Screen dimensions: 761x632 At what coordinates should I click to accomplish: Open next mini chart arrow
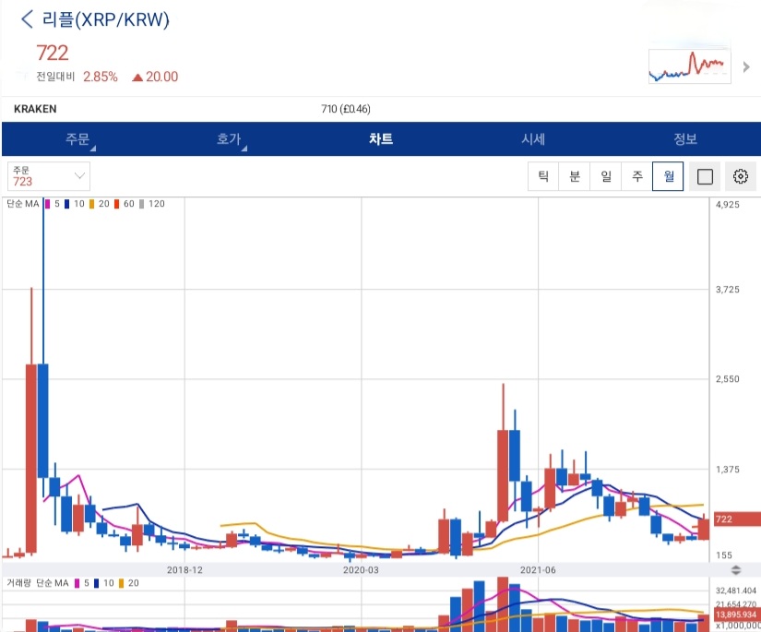coord(746,67)
